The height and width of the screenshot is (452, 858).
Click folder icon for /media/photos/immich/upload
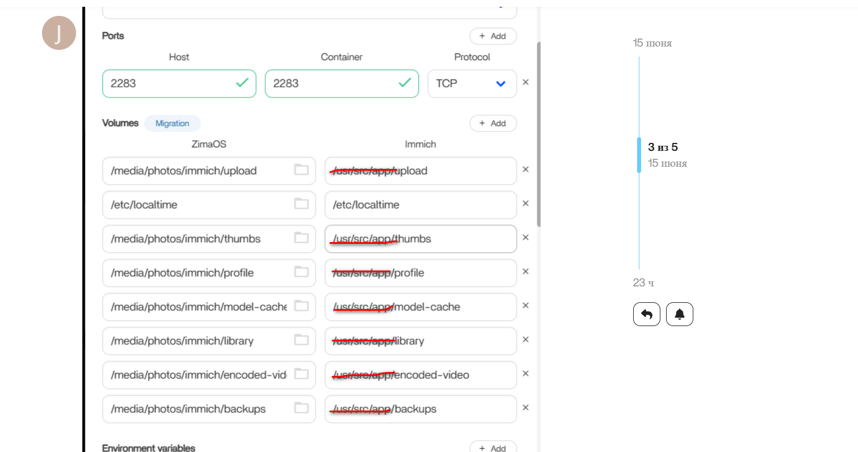click(301, 170)
